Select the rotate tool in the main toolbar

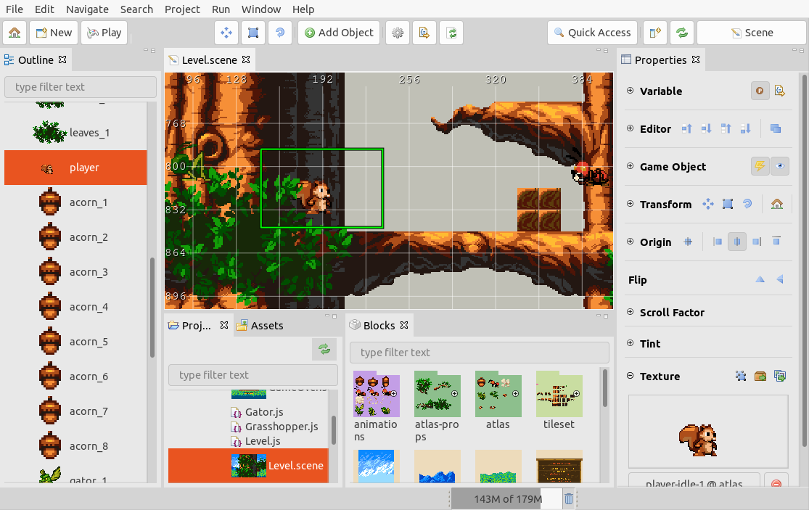tap(280, 33)
